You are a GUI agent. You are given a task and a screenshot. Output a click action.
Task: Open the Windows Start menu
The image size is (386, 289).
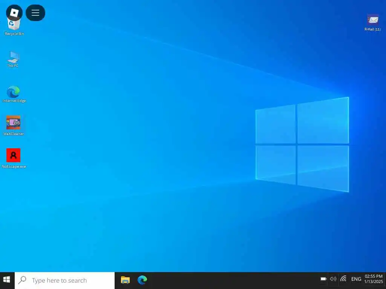[7, 280]
